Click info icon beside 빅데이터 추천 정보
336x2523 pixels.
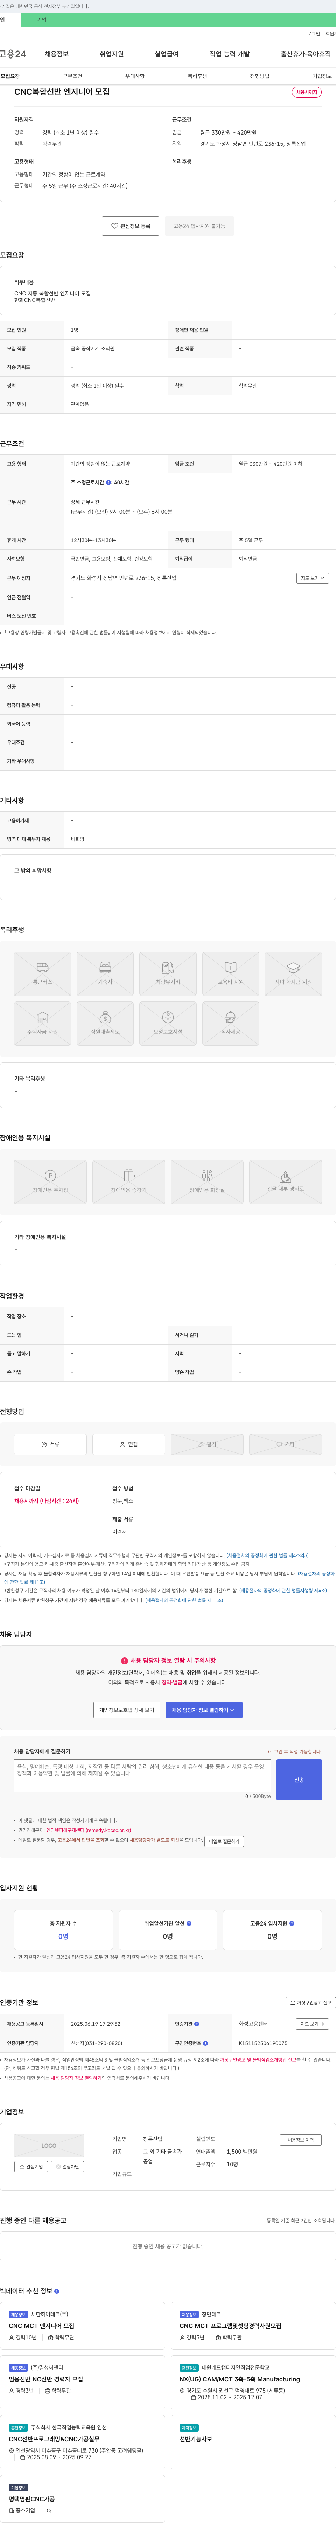pyautogui.click(x=57, y=2291)
